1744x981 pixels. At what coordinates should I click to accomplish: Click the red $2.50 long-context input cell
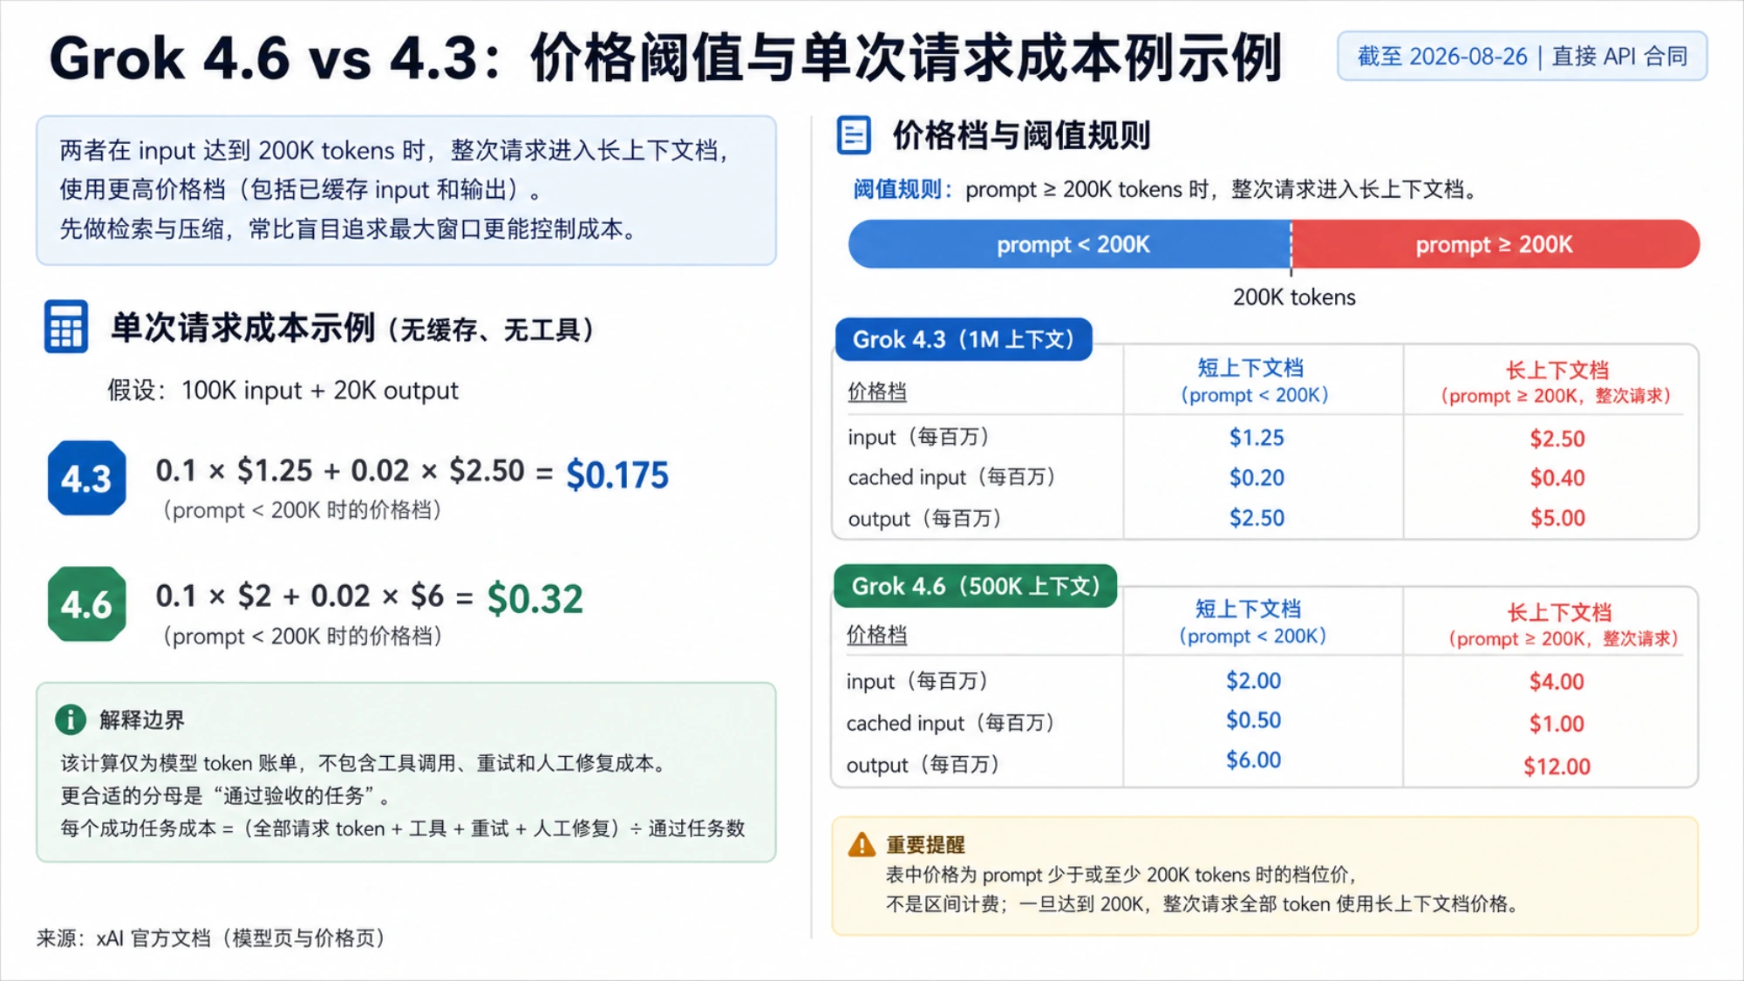point(1557,439)
